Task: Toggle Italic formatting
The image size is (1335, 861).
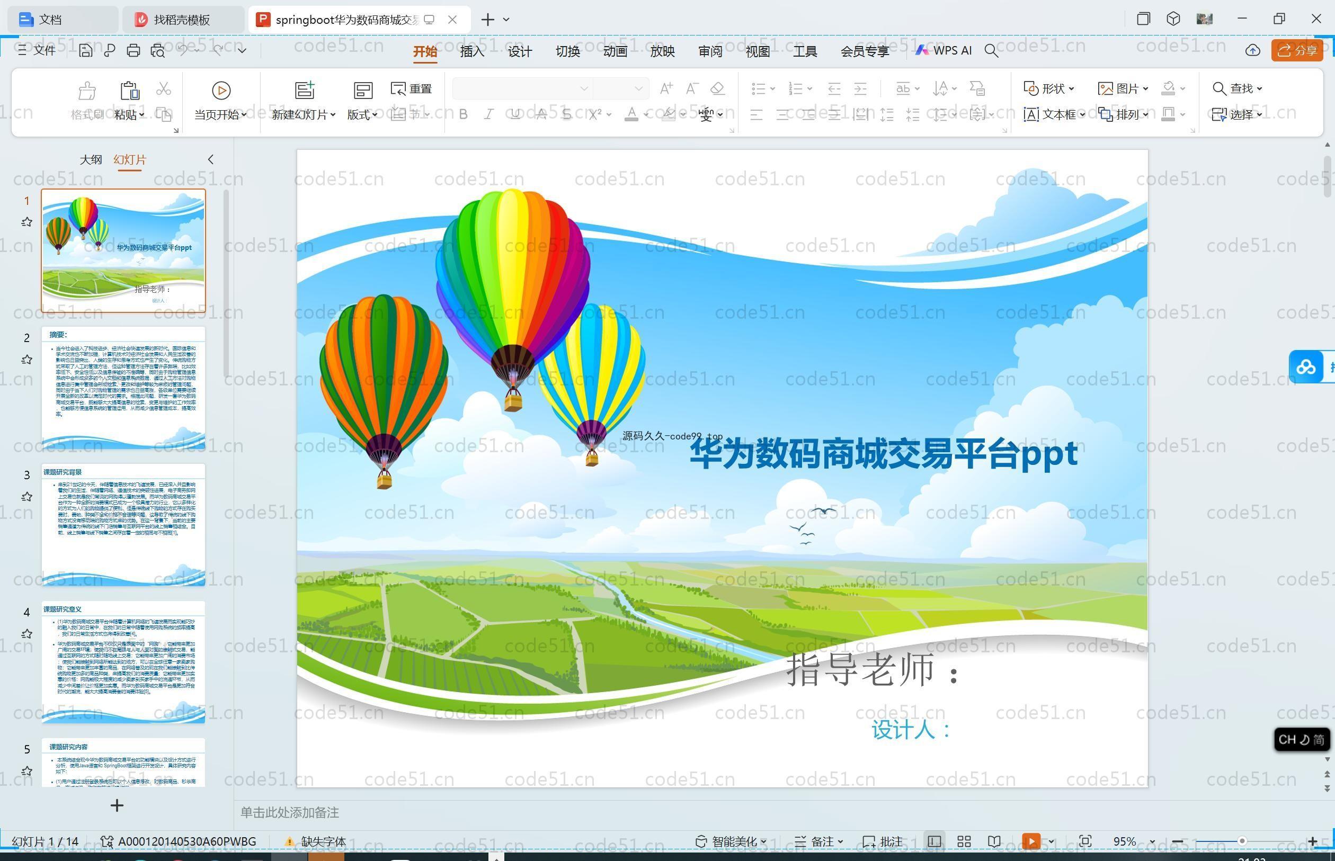Action: pyautogui.click(x=489, y=114)
